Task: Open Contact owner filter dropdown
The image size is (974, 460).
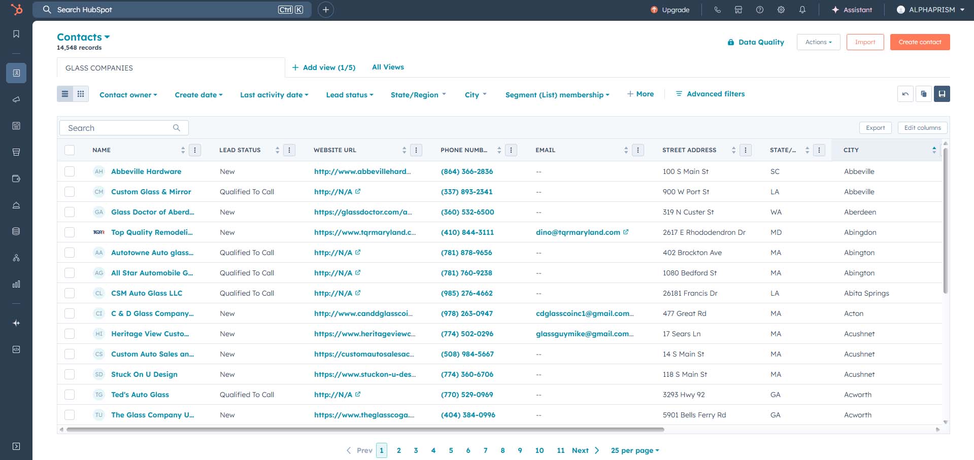Action: pyautogui.click(x=128, y=95)
